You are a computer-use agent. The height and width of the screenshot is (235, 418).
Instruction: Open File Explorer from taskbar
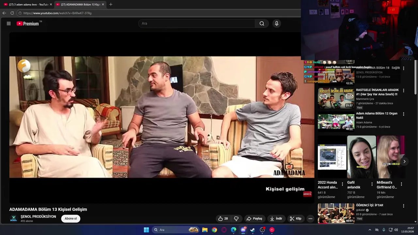point(205,230)
